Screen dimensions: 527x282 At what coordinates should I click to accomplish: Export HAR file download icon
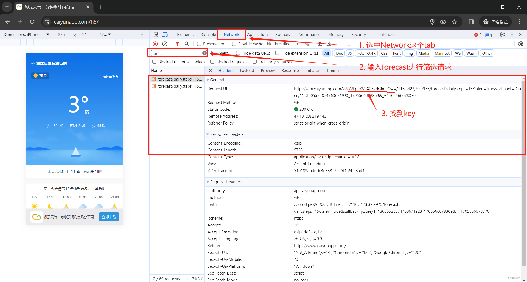pyautogui.click(x=329, y=44)
